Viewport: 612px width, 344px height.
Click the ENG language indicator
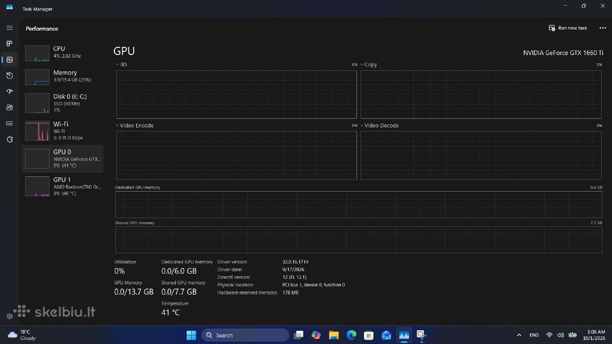coord(534,335)
